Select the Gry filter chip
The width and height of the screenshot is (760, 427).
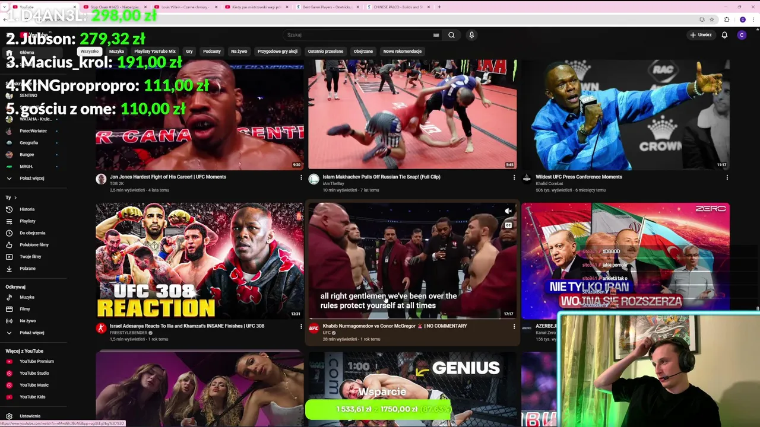point(189,52)
